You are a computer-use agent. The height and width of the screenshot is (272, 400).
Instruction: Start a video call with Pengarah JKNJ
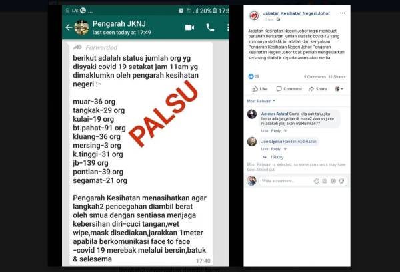click(189, 27)
